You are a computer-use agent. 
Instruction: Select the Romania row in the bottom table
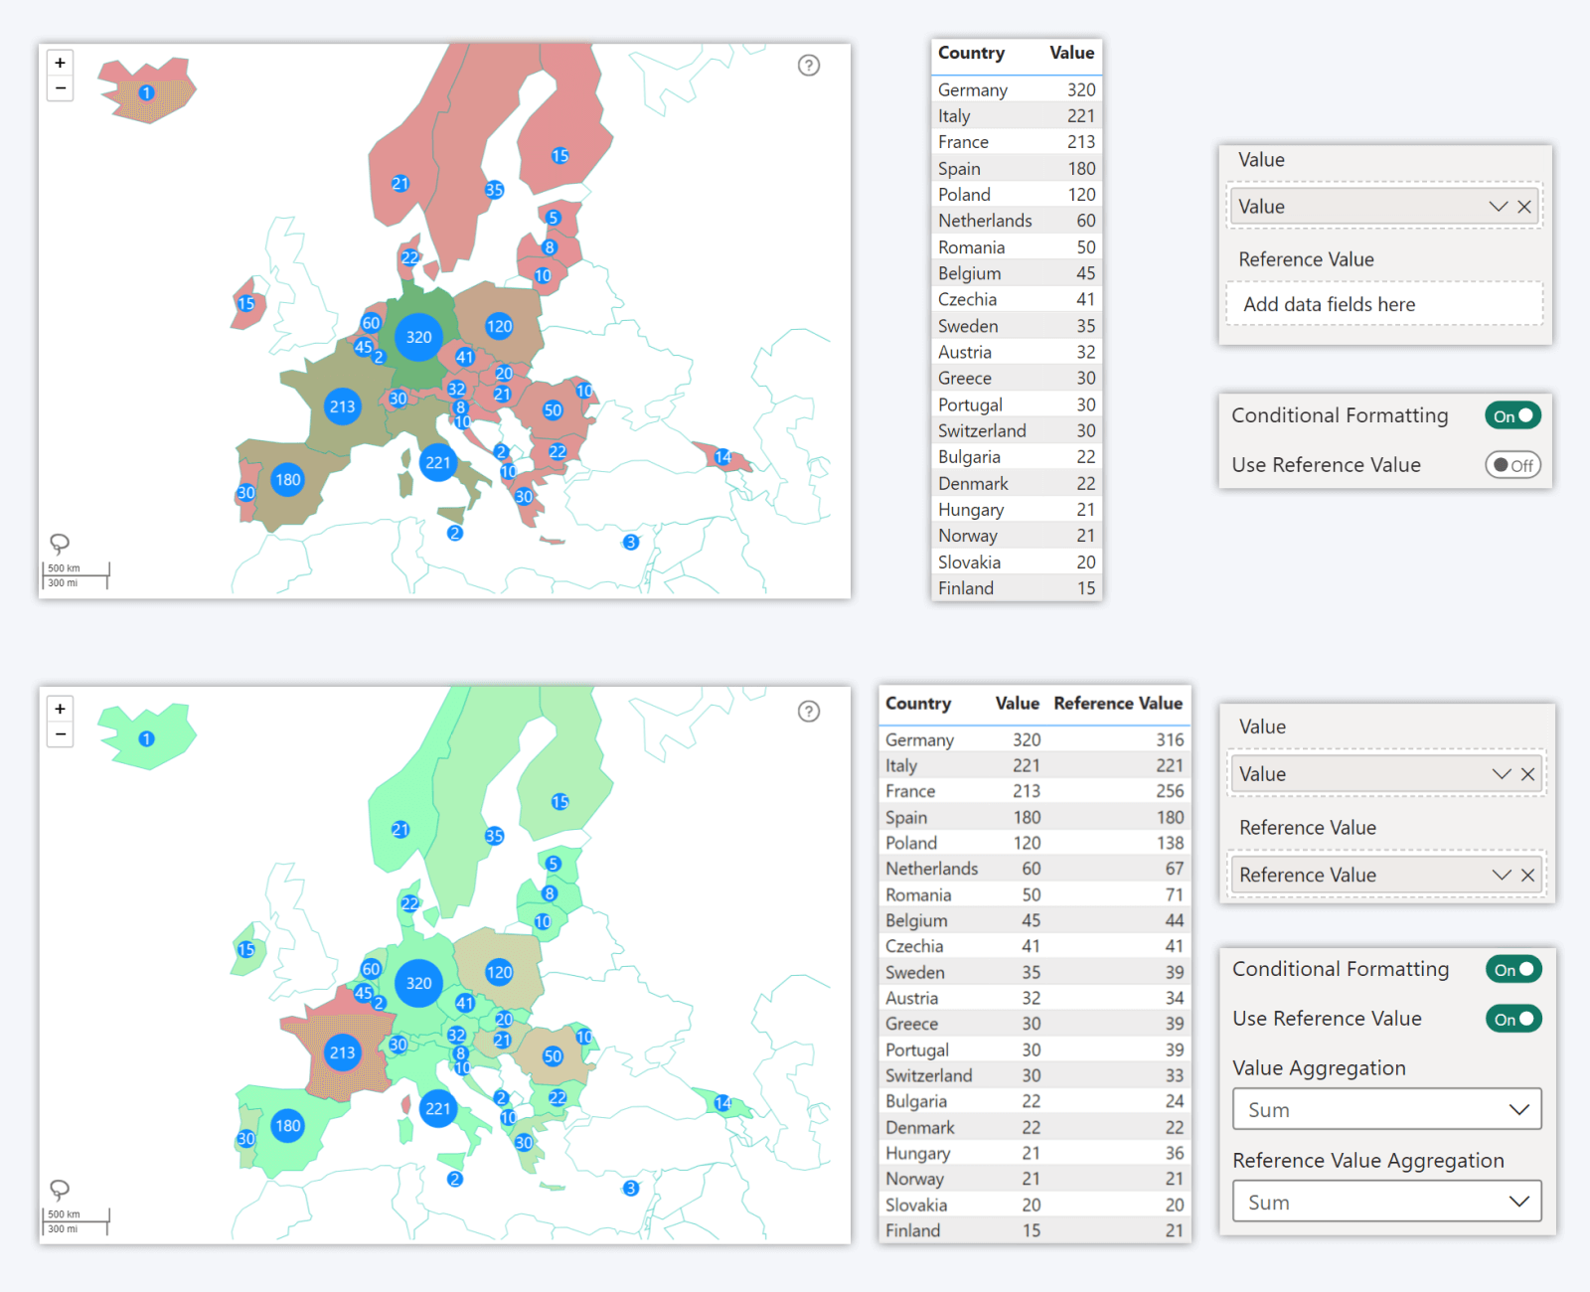[1034, 894]
